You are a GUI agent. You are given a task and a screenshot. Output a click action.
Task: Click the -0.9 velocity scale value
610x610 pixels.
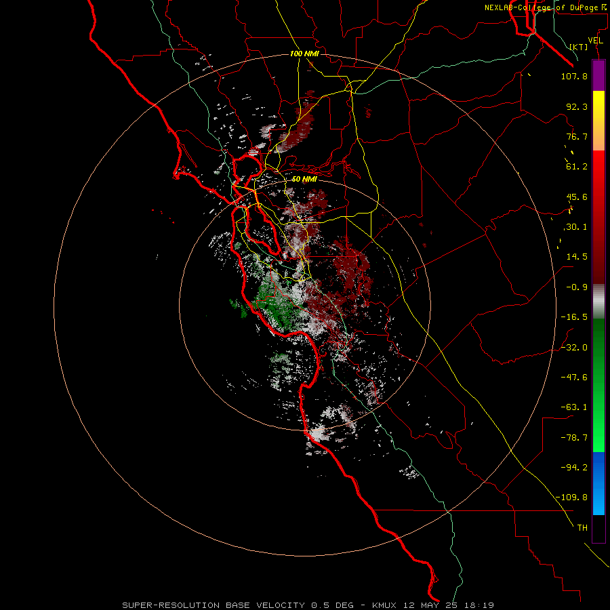[x=577, y=287]
